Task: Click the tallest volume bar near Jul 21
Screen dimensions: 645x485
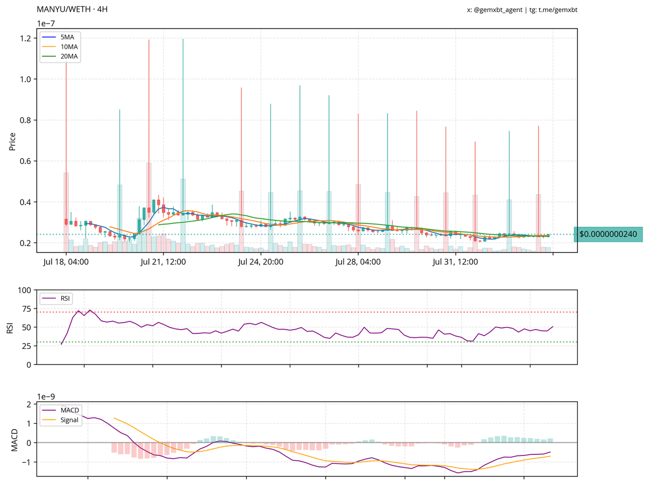Action: tap(149, 208)
